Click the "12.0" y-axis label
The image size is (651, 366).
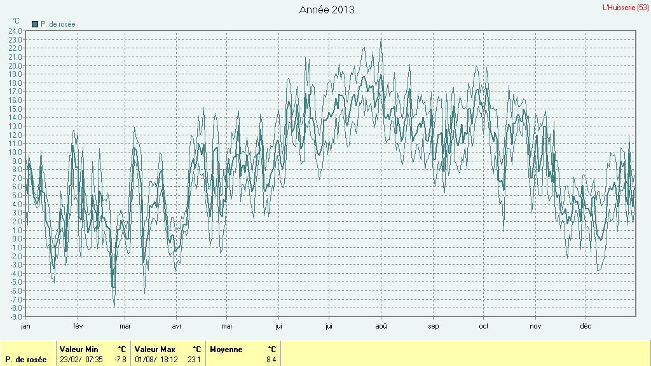pyautogui.click(x=16, y=135)
